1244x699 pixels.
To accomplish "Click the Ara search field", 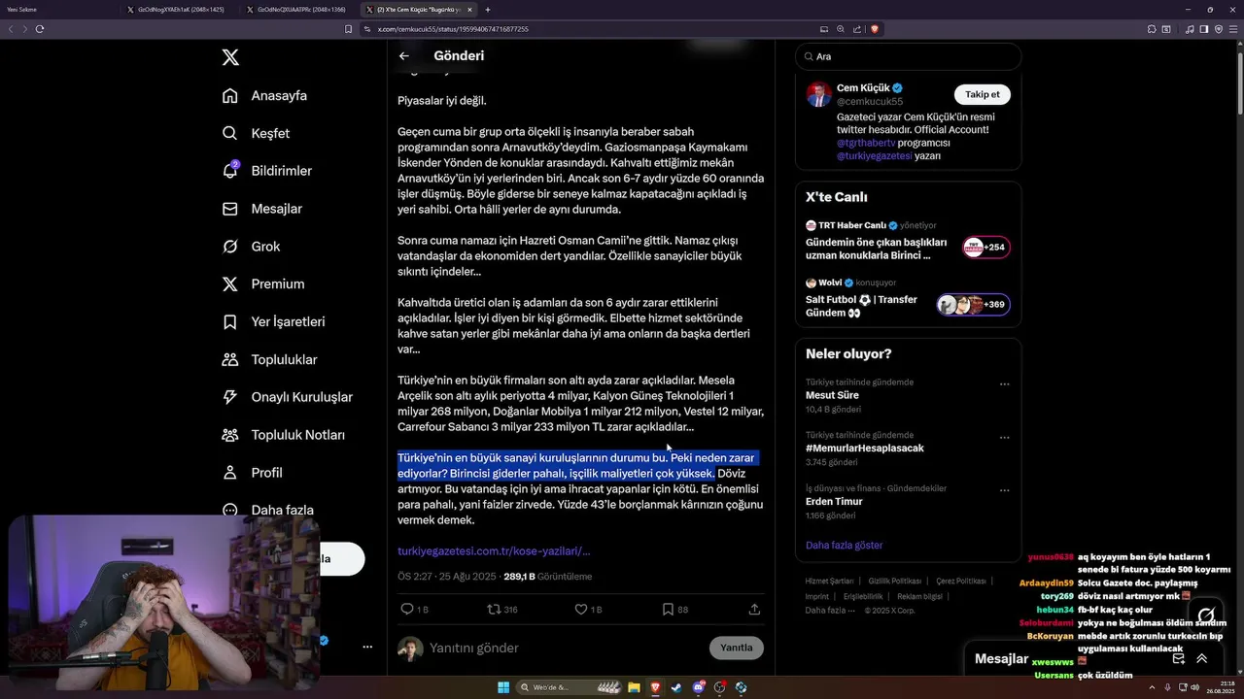I will (x=909, y=56).
